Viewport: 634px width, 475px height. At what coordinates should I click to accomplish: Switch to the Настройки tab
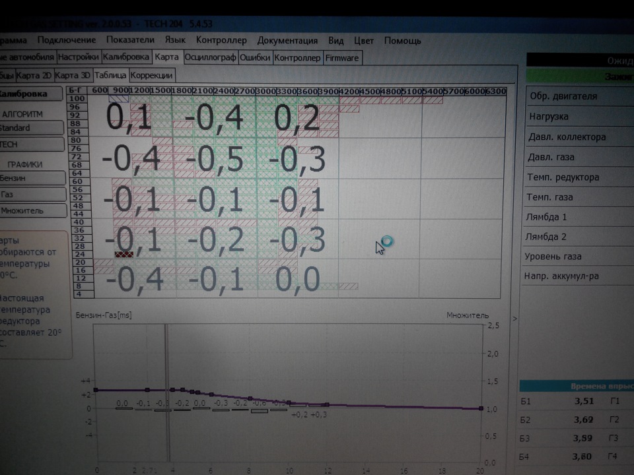pyautogui.click(x=78, y=57)
